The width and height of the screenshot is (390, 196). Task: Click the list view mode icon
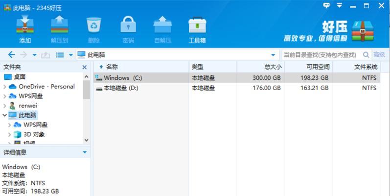[x=60, y=55]
